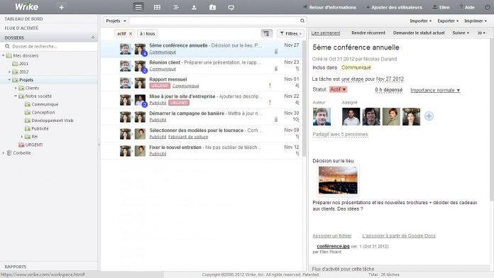Add an assignee with the plus circle
The image size is (494, 278).
click(x=429, y=116)
